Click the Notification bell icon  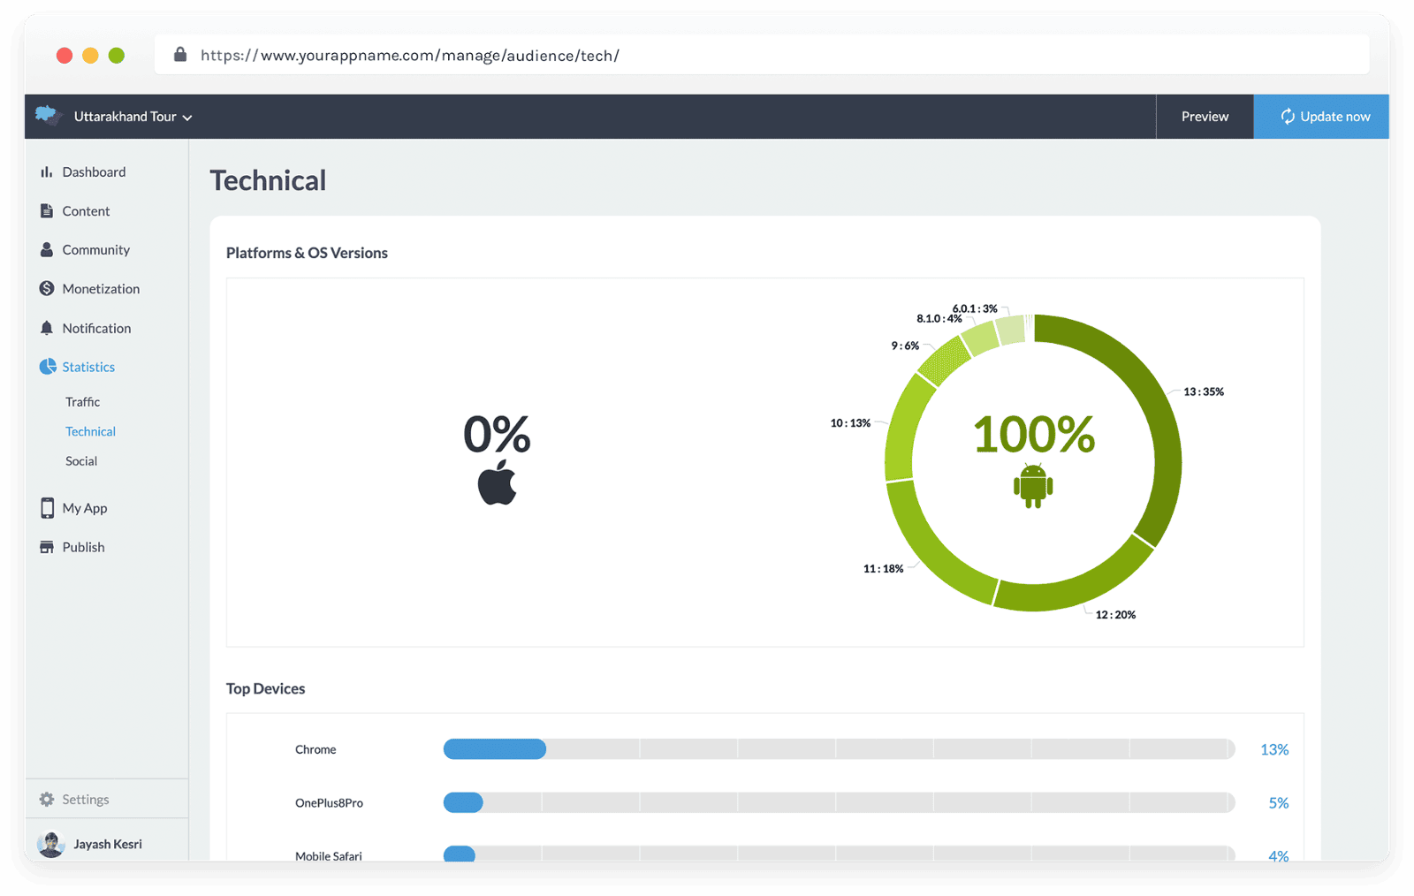[46, 328]
